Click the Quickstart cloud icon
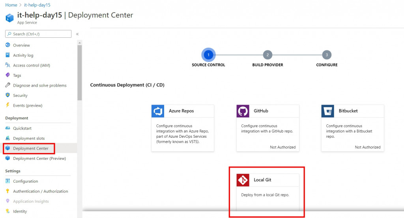Image resolution: width=404 pixels, height=218 pixels. click(8, 128)
